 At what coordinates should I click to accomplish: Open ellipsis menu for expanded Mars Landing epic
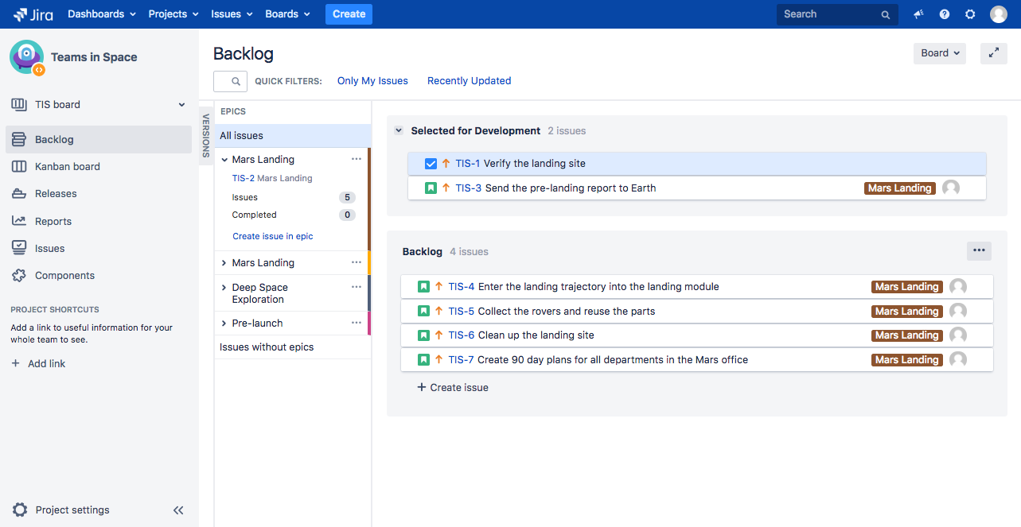pos(357,159)
